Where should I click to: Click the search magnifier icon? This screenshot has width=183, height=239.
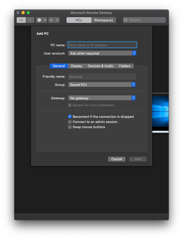click(x=126, y=20)
